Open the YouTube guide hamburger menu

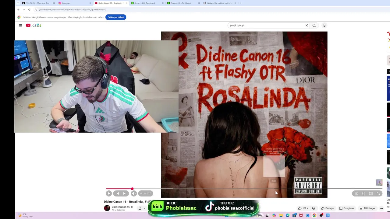click(20, 25)
